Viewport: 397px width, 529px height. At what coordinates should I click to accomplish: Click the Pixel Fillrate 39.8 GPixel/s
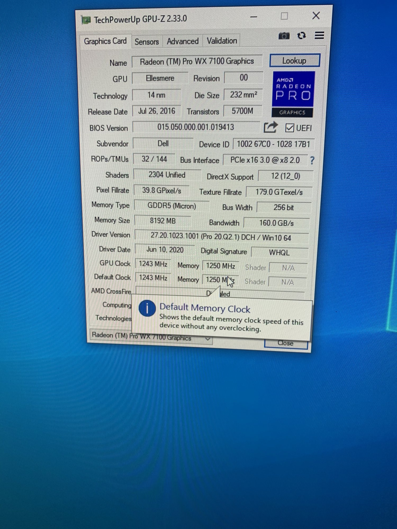tap(162, 190)
